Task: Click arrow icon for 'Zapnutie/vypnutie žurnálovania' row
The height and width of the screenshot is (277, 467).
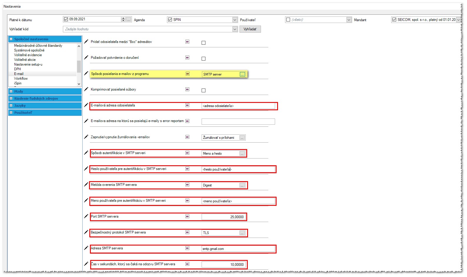Action: (187, 137)
